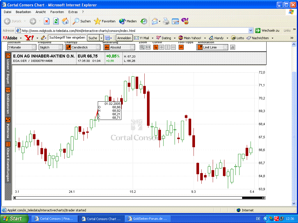
Task: Open the Suche button dropdown arrow
Action: click(102, 38)
